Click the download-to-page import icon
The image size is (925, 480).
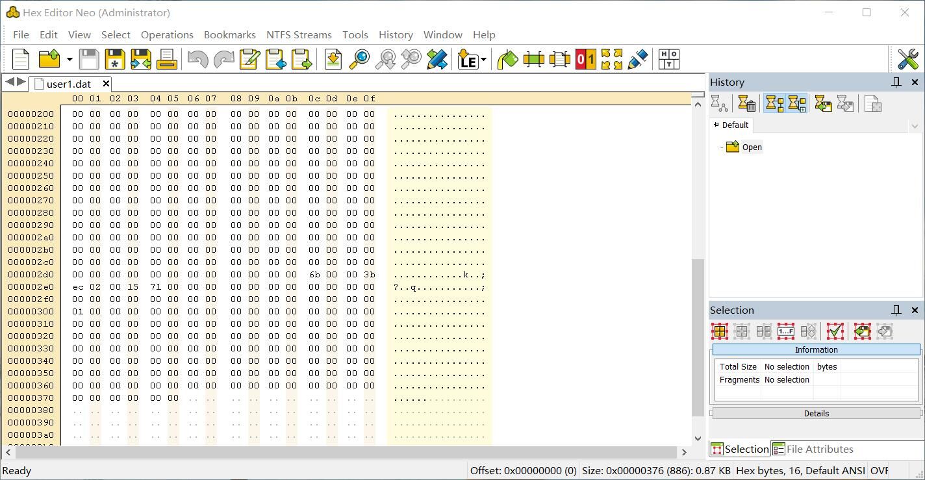tap(333, 59)
